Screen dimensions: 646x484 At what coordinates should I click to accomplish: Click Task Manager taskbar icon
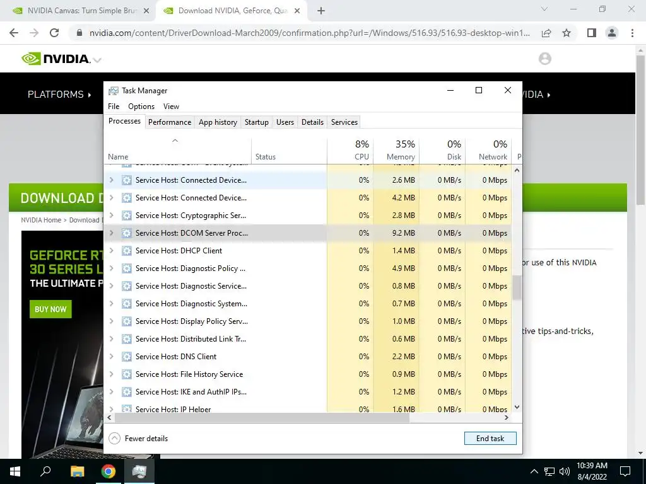coord(139,471)
